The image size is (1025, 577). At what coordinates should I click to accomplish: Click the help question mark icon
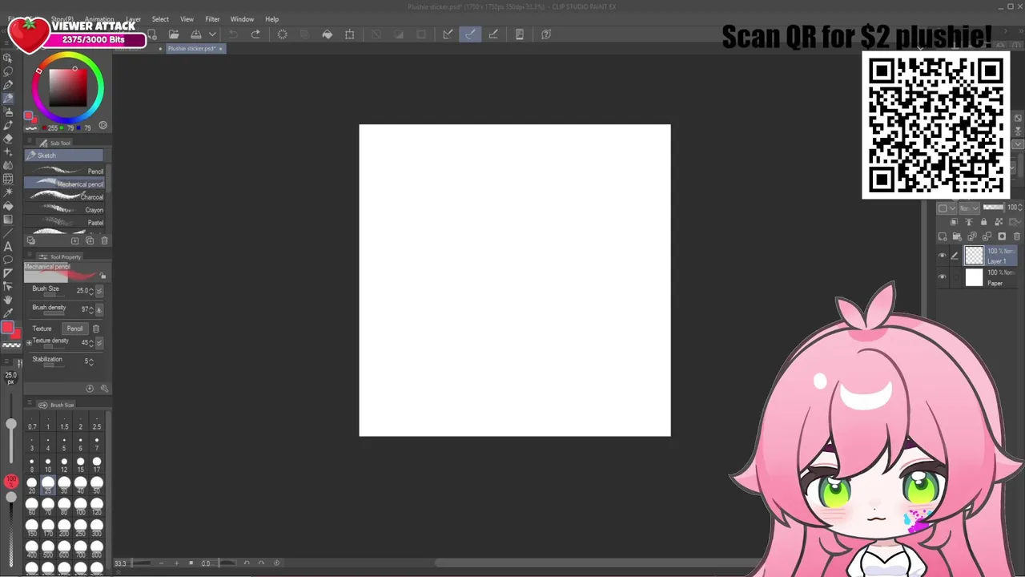pos(546,34)
